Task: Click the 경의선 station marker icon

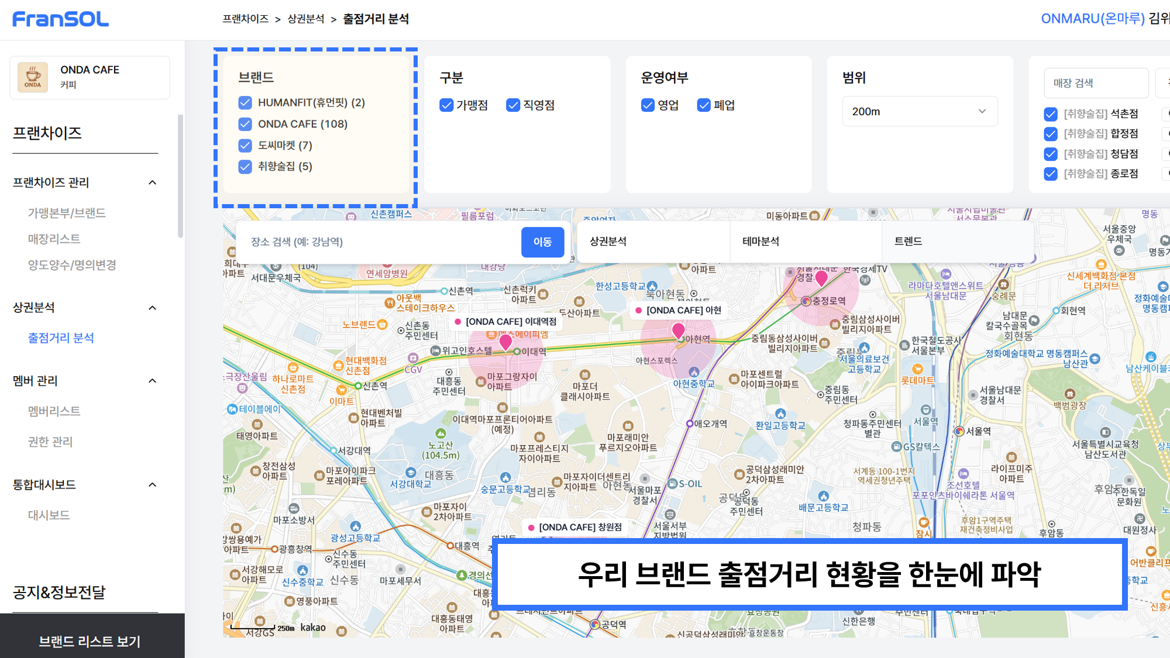Action: [x=462, y=575]
